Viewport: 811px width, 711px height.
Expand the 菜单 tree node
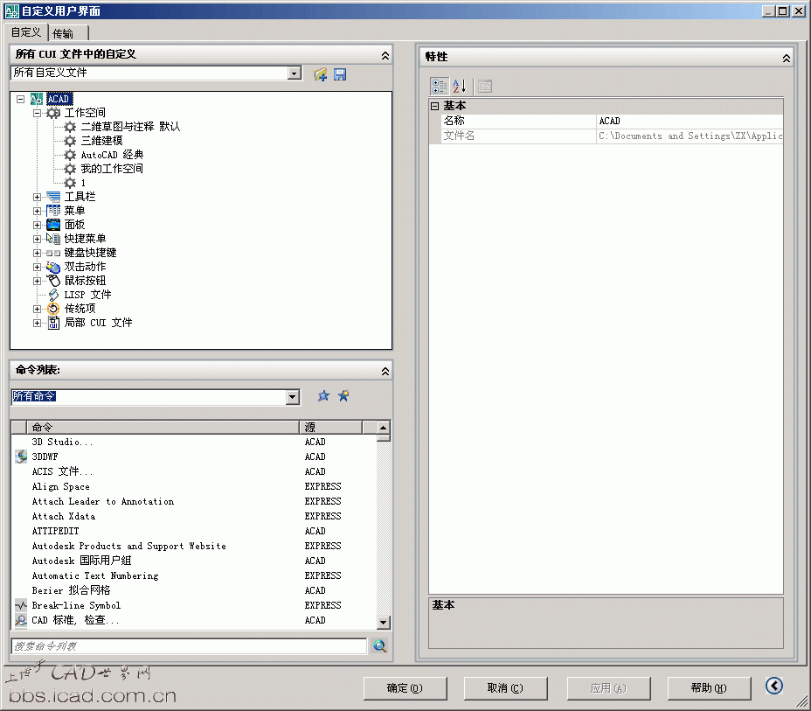[x=38, y=211]
